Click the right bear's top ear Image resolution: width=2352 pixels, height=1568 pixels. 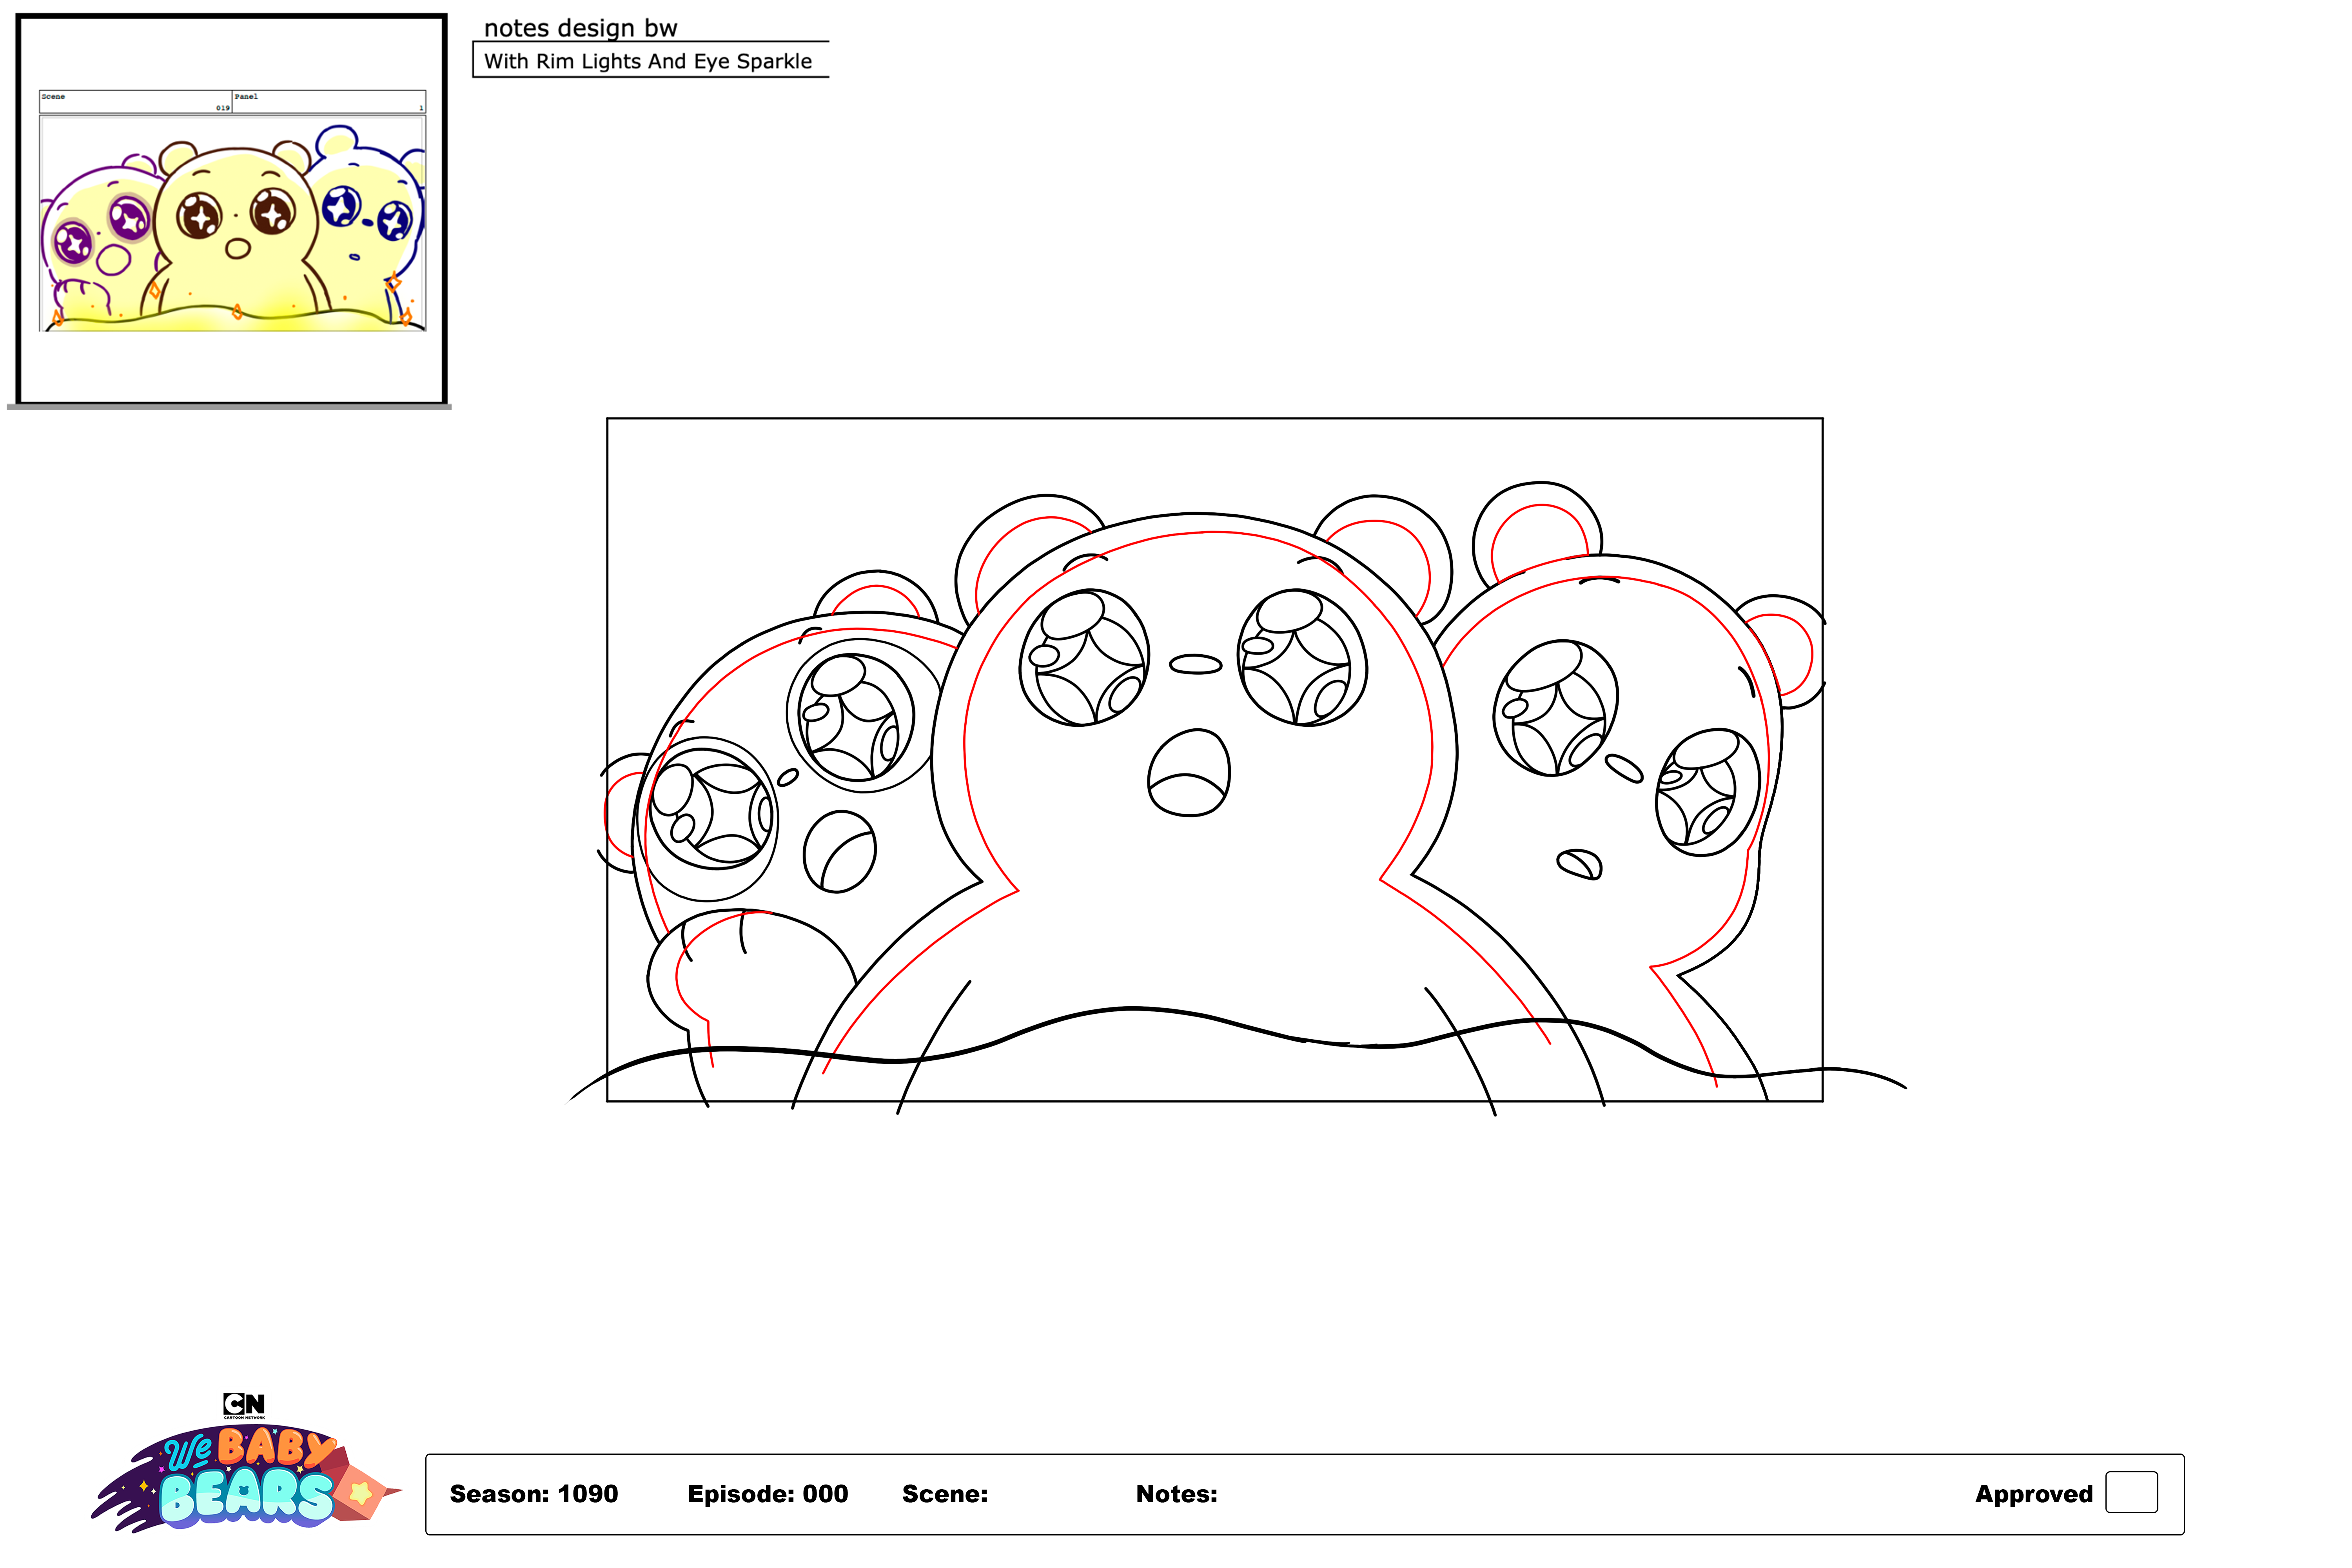tap(1537, 530)
